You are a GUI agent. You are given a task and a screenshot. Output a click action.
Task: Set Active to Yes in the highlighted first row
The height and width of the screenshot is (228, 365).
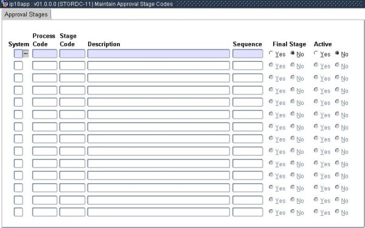[315, 53]
